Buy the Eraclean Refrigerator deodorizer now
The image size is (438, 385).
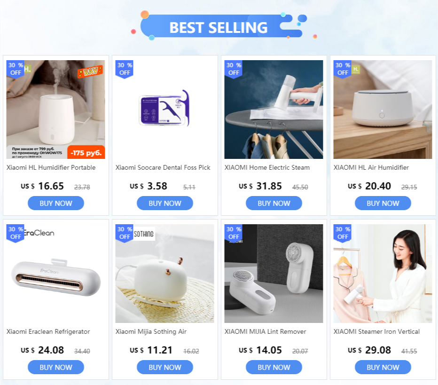click(56, 367)
